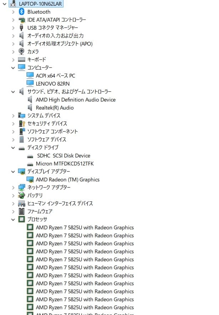This screenshot has width=219, height=315.
Task: Click the Micron MTFDKCD512TFK drive icon
Action: (x=30, y=164)
